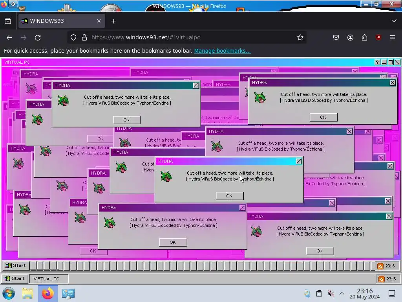Click the muted speaker tray icon
This screenshot has width=402, height=302.
tap(331, 293)
